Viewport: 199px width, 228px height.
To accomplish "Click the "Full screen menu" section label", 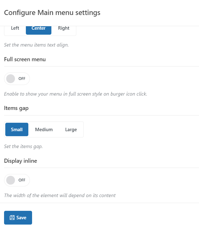I will tap(25, 59).
